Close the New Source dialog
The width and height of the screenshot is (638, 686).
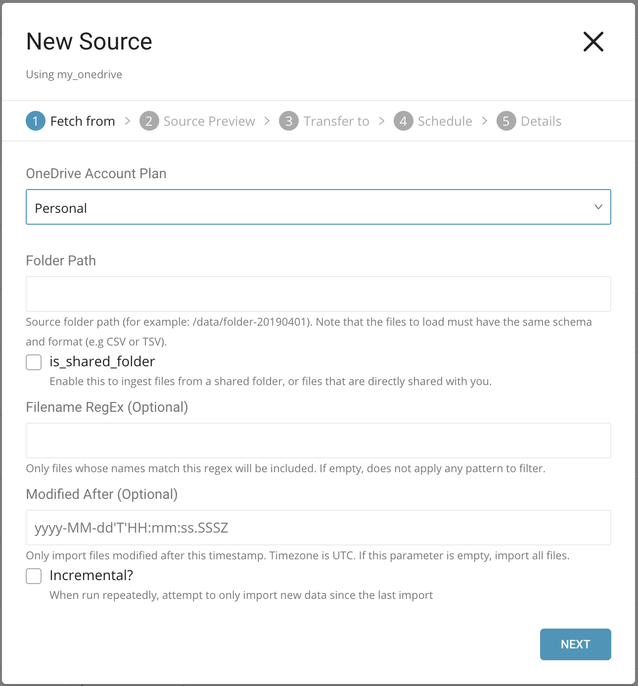coord(593,42)
